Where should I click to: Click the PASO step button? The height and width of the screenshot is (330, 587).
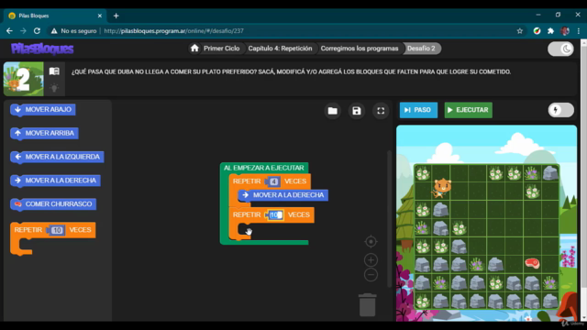418,110
